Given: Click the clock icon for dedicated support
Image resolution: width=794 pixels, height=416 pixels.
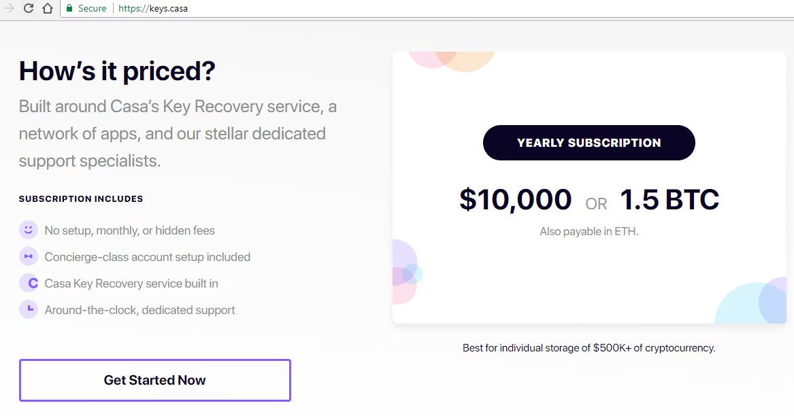Looking at the screenshot, I should 29,309.
